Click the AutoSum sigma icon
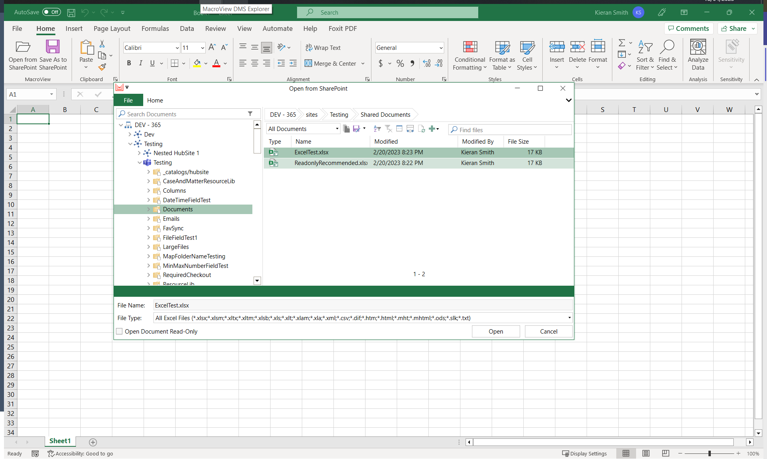The width and height of the screenshot is (767, 459). pos(622,43)
